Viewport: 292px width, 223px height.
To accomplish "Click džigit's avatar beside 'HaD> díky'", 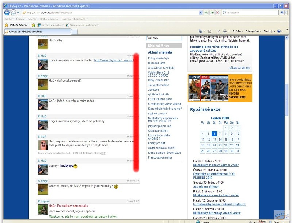I will (43, 44).
